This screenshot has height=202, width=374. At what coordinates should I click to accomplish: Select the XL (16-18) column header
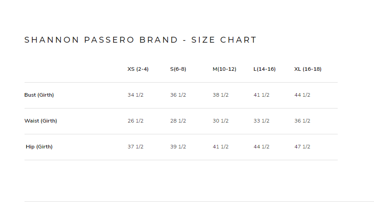tap(308, 69)
